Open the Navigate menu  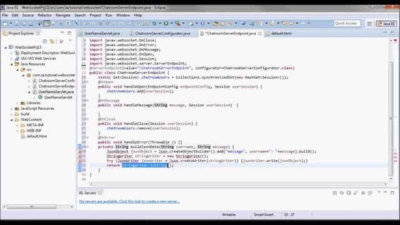point(63,15)
